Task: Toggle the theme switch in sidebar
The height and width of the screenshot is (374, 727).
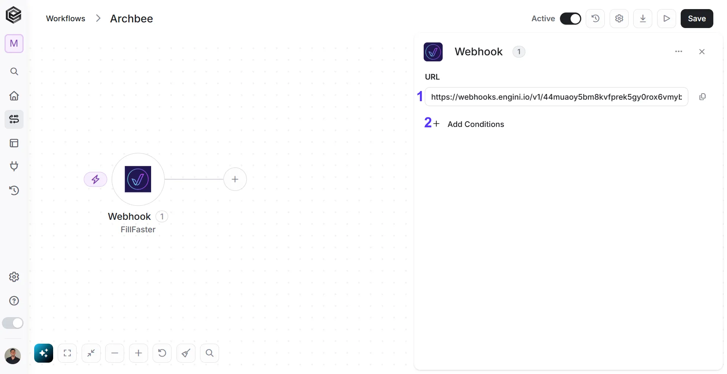Action: point(13,323)
